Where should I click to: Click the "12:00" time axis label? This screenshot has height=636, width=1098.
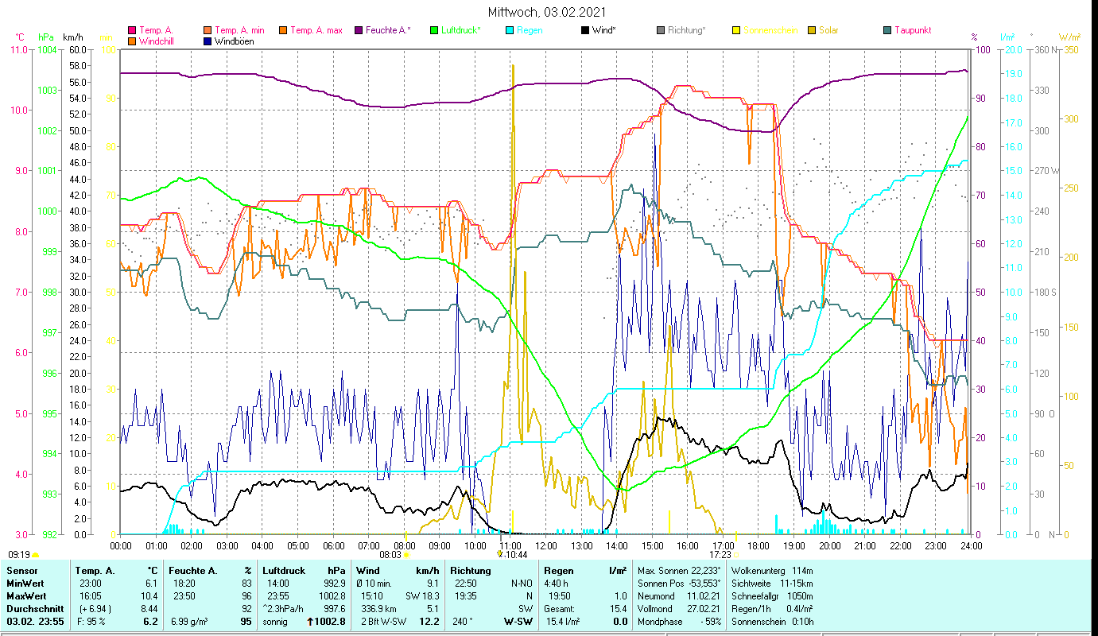pos(546,545)
